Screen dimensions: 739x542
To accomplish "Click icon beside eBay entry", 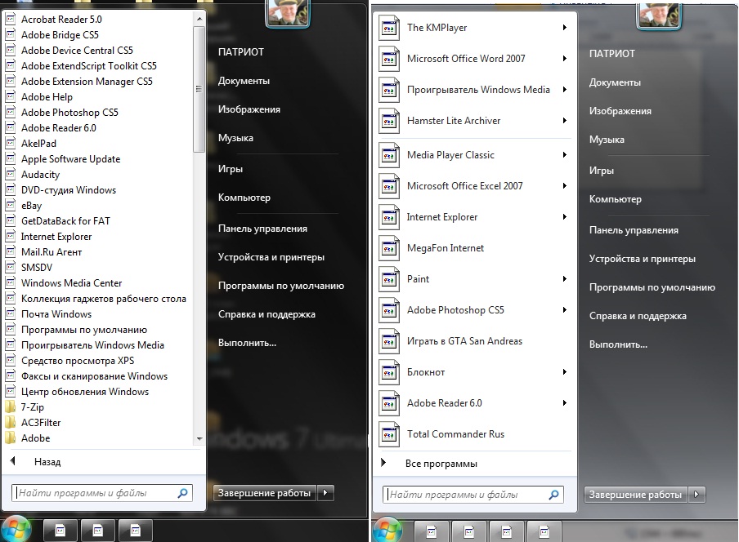I will [11, 206].
